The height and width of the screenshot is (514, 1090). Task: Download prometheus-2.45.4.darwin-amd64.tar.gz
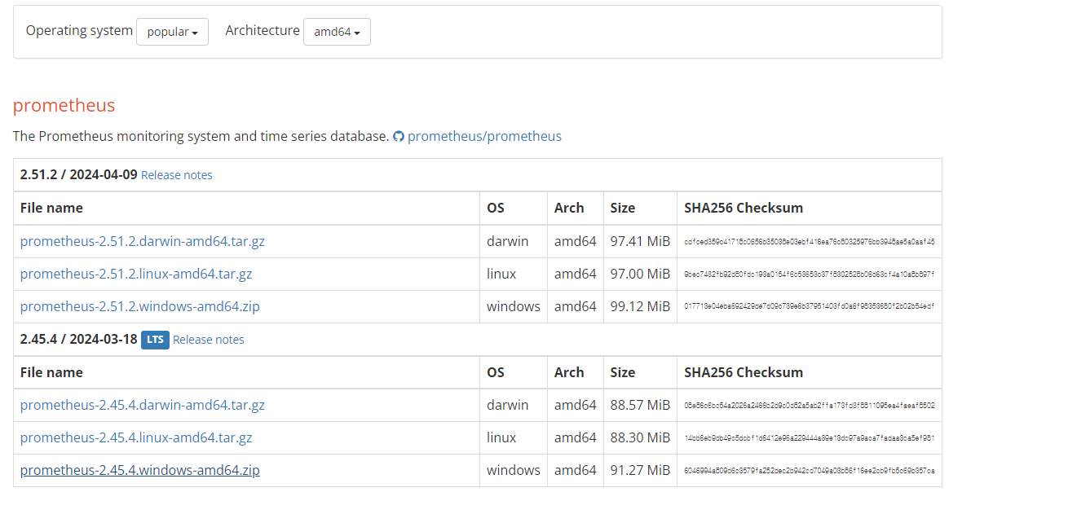(143, 405)
